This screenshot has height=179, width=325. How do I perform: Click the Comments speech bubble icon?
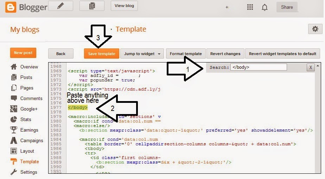click(14, 98)
